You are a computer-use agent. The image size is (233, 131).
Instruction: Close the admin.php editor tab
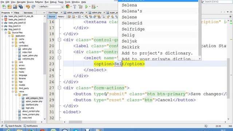104,13
